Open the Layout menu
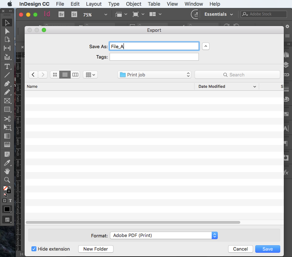 pos(94,4)
